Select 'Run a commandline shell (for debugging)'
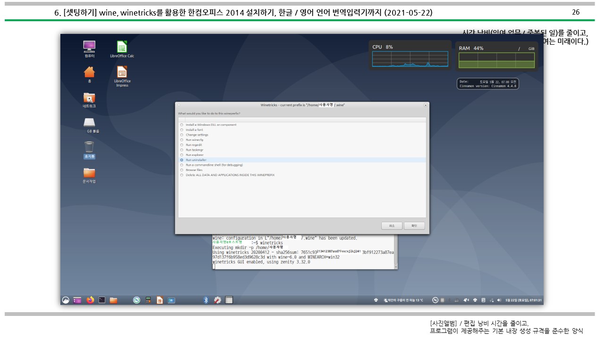Screen dimensions: 604x339 pos(182,165)
